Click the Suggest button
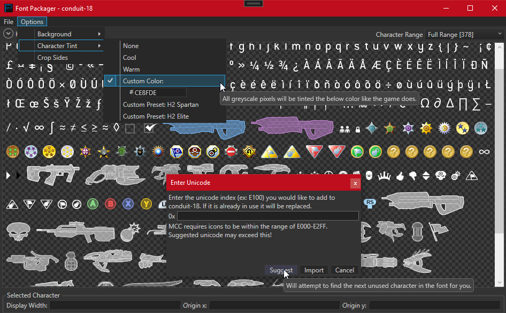 [281, 270]
